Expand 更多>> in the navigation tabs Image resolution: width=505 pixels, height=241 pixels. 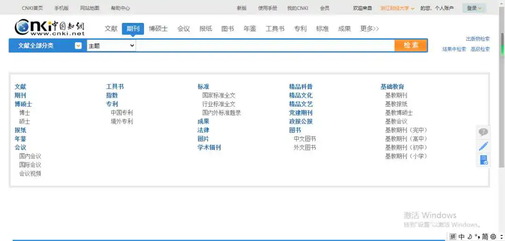tap(369, 29)
